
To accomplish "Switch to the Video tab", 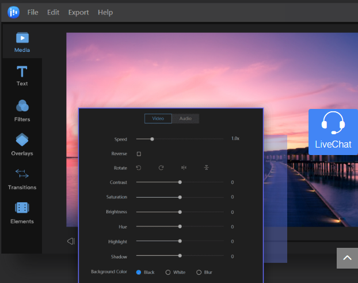I will point(158,118).
